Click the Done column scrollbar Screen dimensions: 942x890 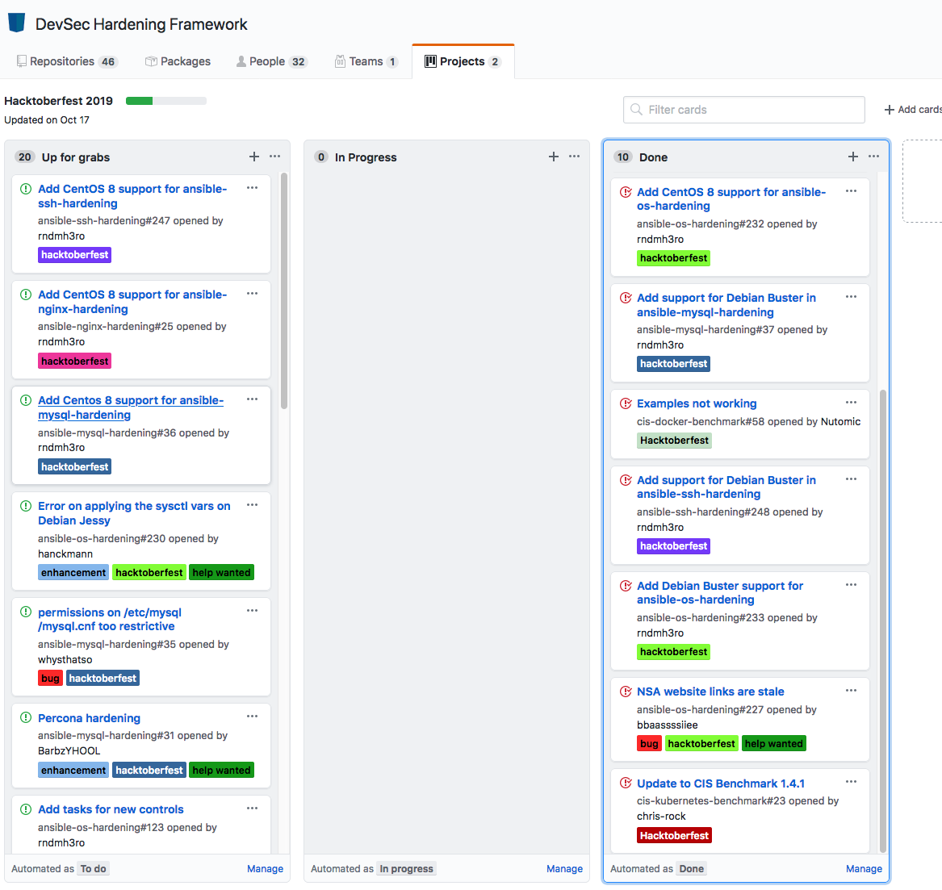click(882, 621)
